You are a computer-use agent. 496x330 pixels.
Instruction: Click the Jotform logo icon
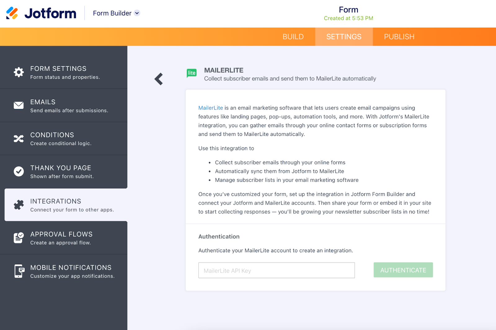tap(12, 13)
